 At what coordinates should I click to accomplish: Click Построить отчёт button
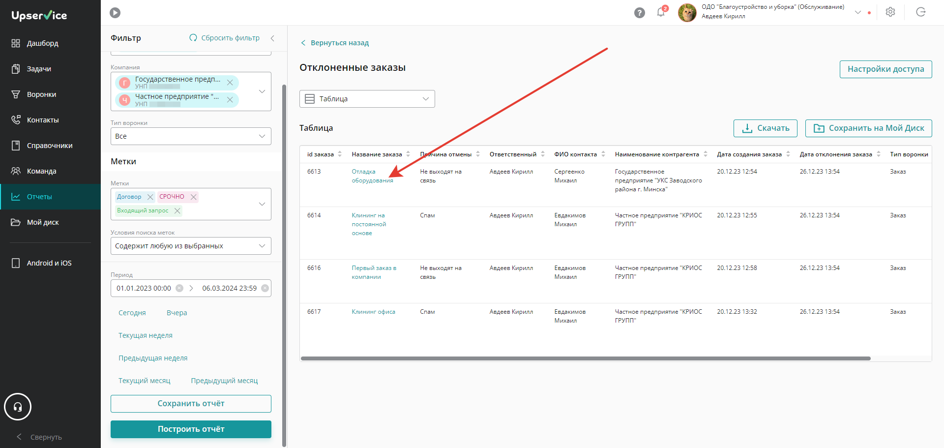pyautogui.click(x=191, y=429)
